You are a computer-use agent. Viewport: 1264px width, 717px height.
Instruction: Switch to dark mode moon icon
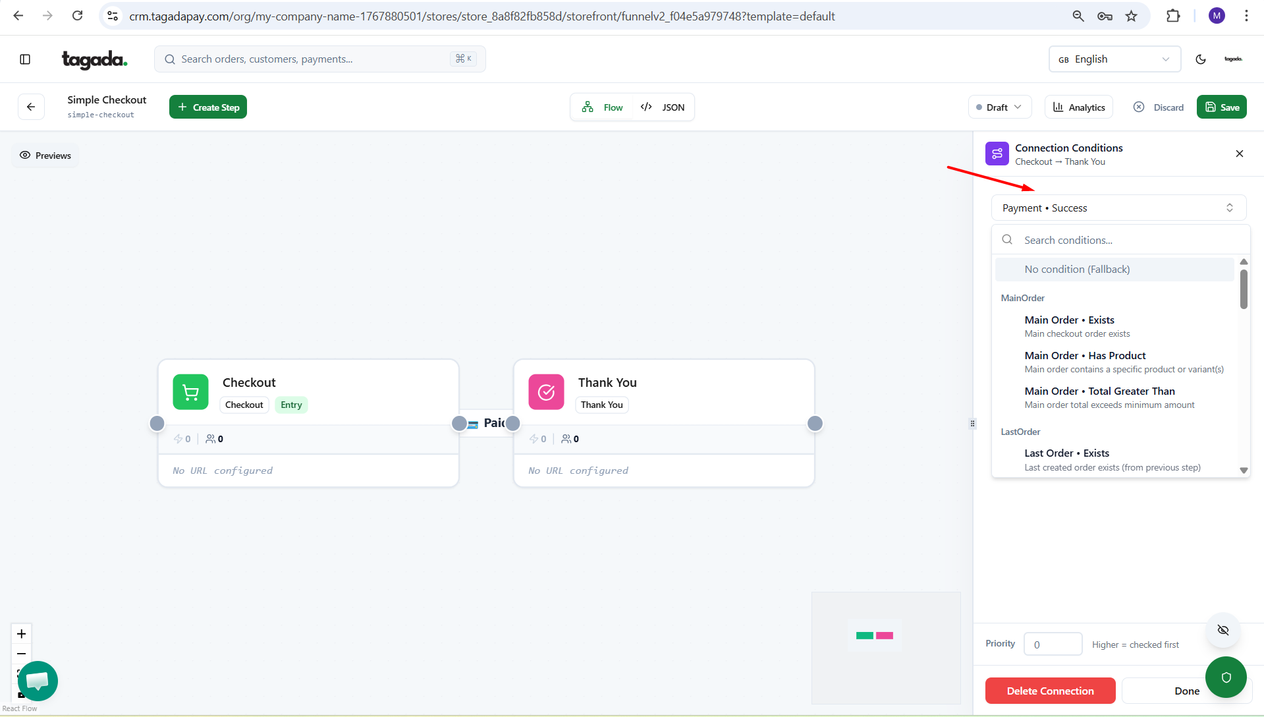coord(1200,59)
